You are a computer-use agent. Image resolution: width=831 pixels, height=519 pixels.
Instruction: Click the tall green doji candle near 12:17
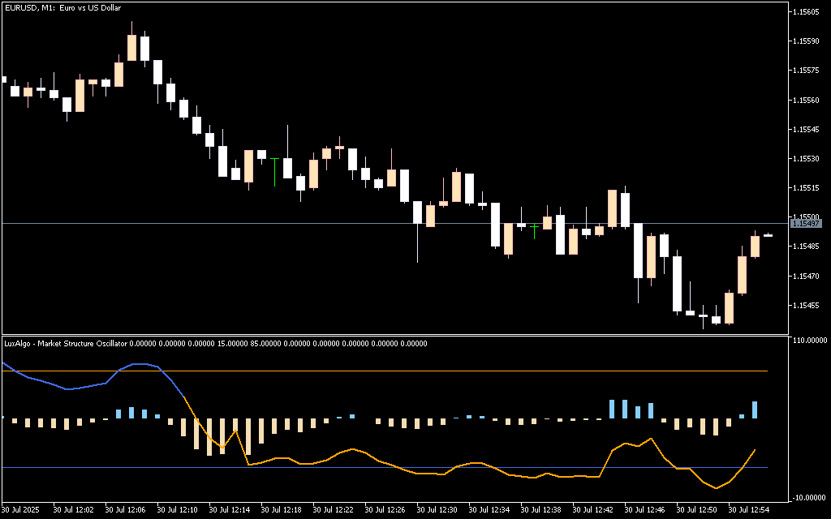[274, 170]
